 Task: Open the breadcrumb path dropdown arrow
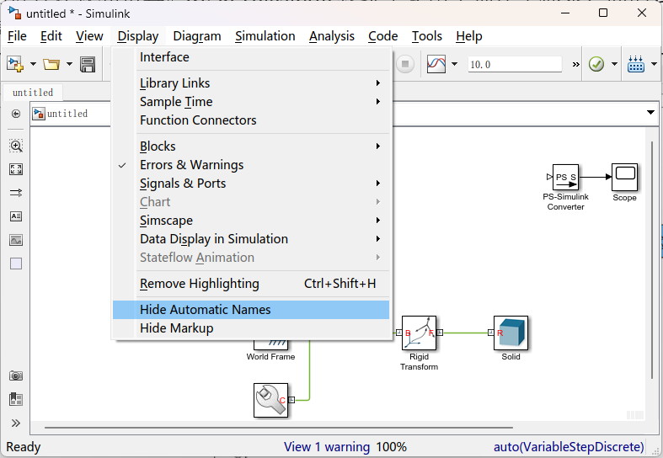[x=650, y=112]
